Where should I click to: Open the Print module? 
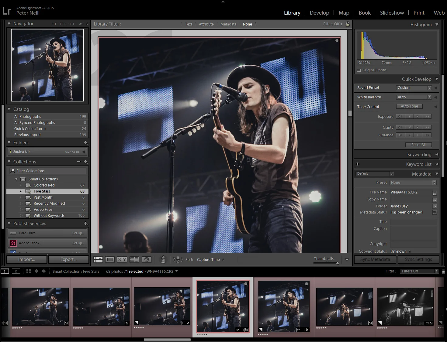coord(419,13)
